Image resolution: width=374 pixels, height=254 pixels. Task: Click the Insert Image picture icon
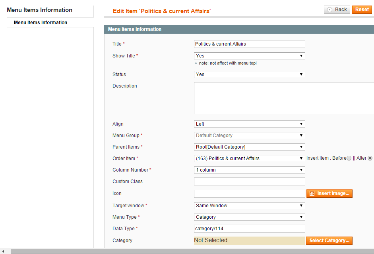[312, 194]
